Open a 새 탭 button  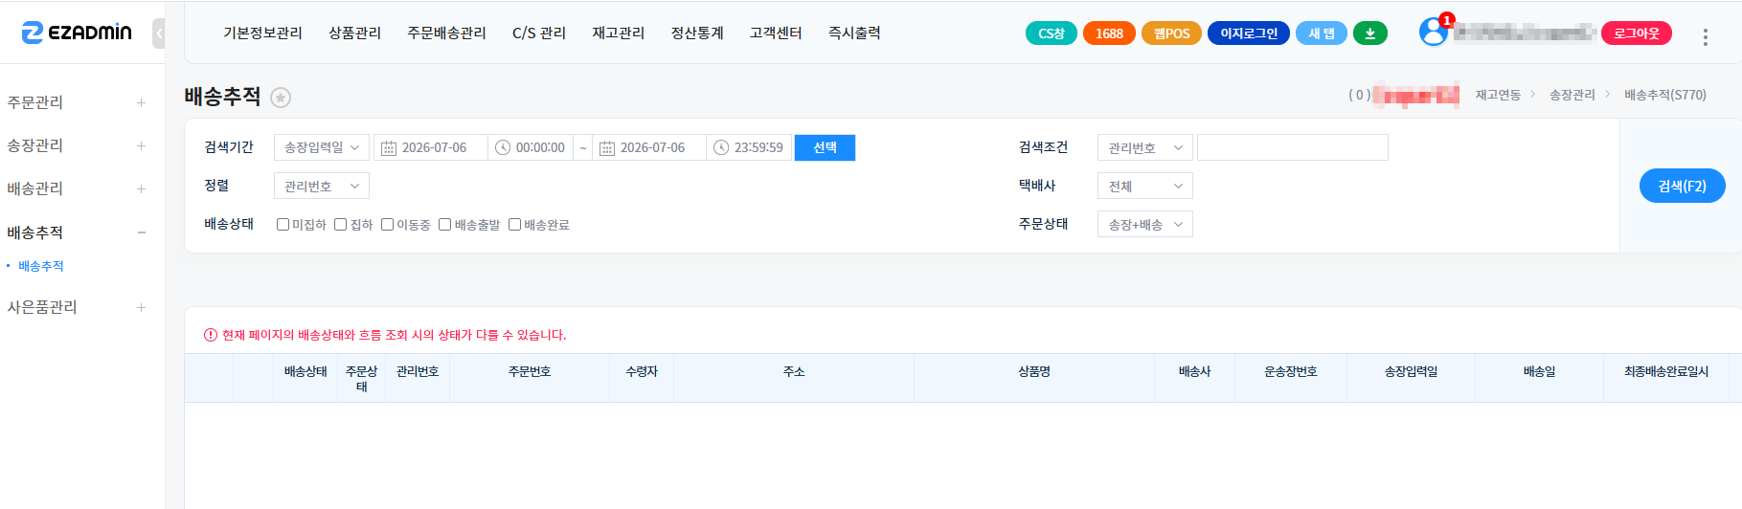(1322, 33)
